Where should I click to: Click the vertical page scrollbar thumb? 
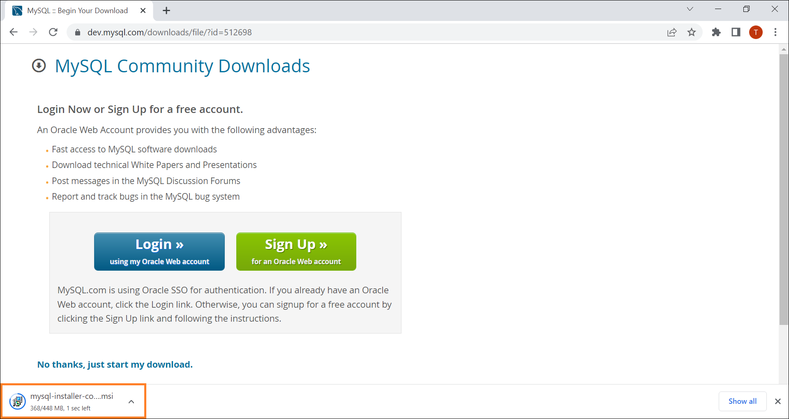tap(784, 189)
